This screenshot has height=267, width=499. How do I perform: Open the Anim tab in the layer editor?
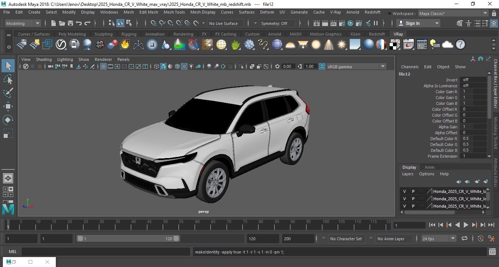[429, 167]
